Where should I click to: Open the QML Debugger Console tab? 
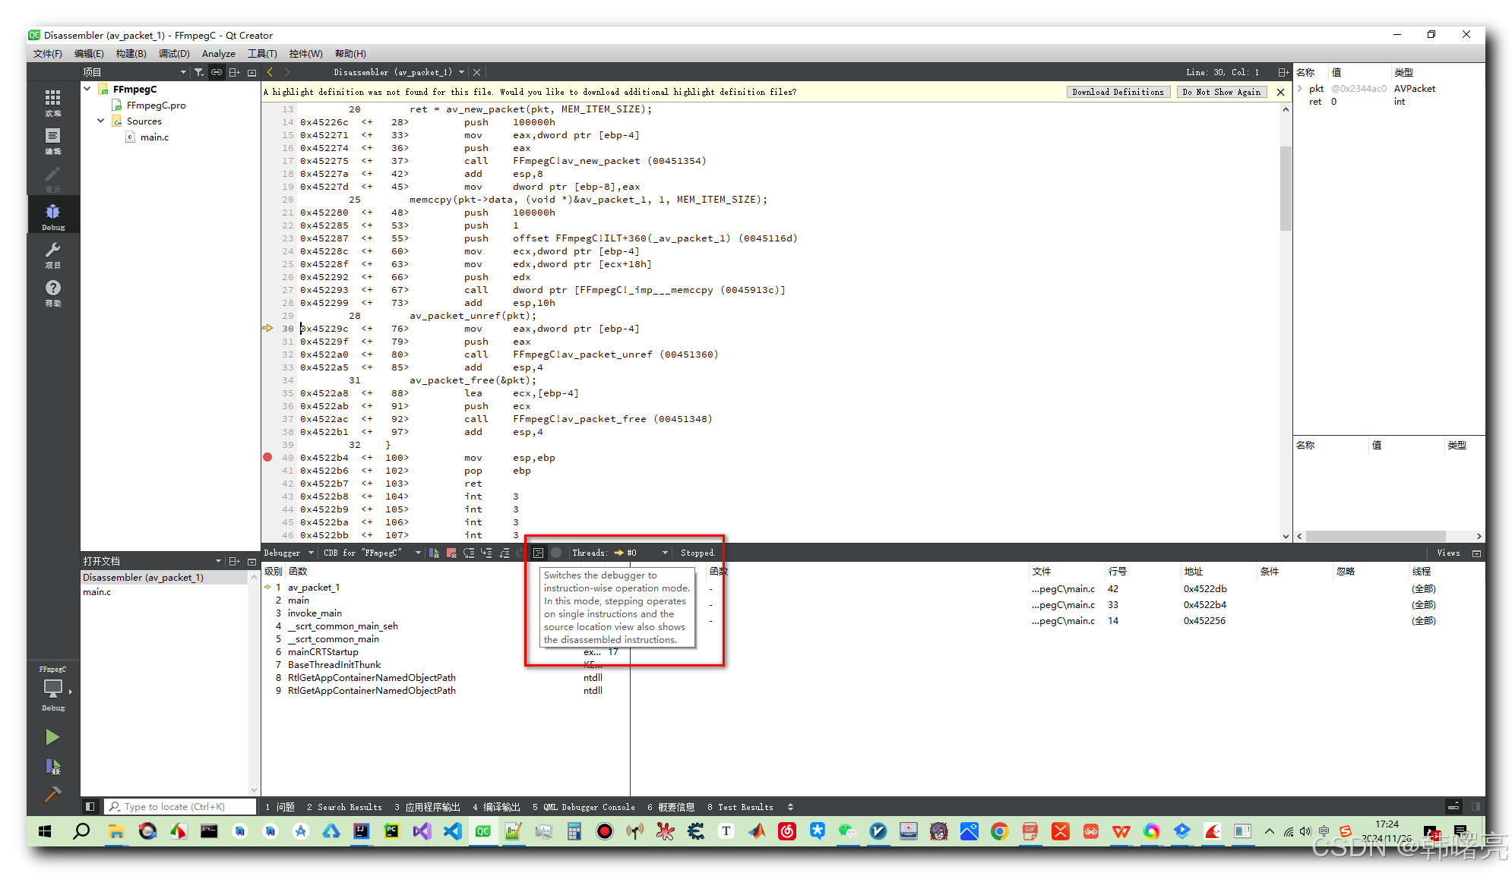[x=584, y=807]
